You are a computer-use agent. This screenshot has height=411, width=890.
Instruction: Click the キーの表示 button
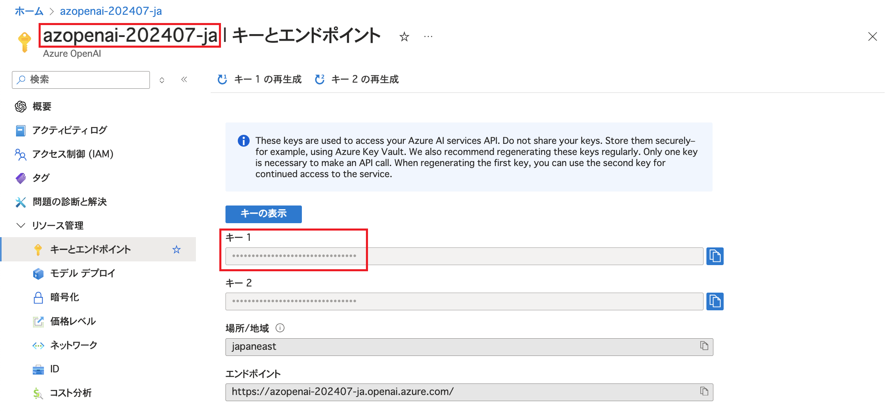coord(264,214)
